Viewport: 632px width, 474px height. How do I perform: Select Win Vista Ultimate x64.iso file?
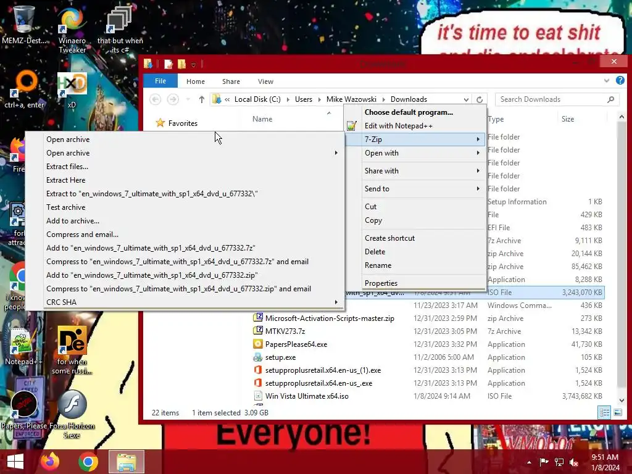click(307, 396)
